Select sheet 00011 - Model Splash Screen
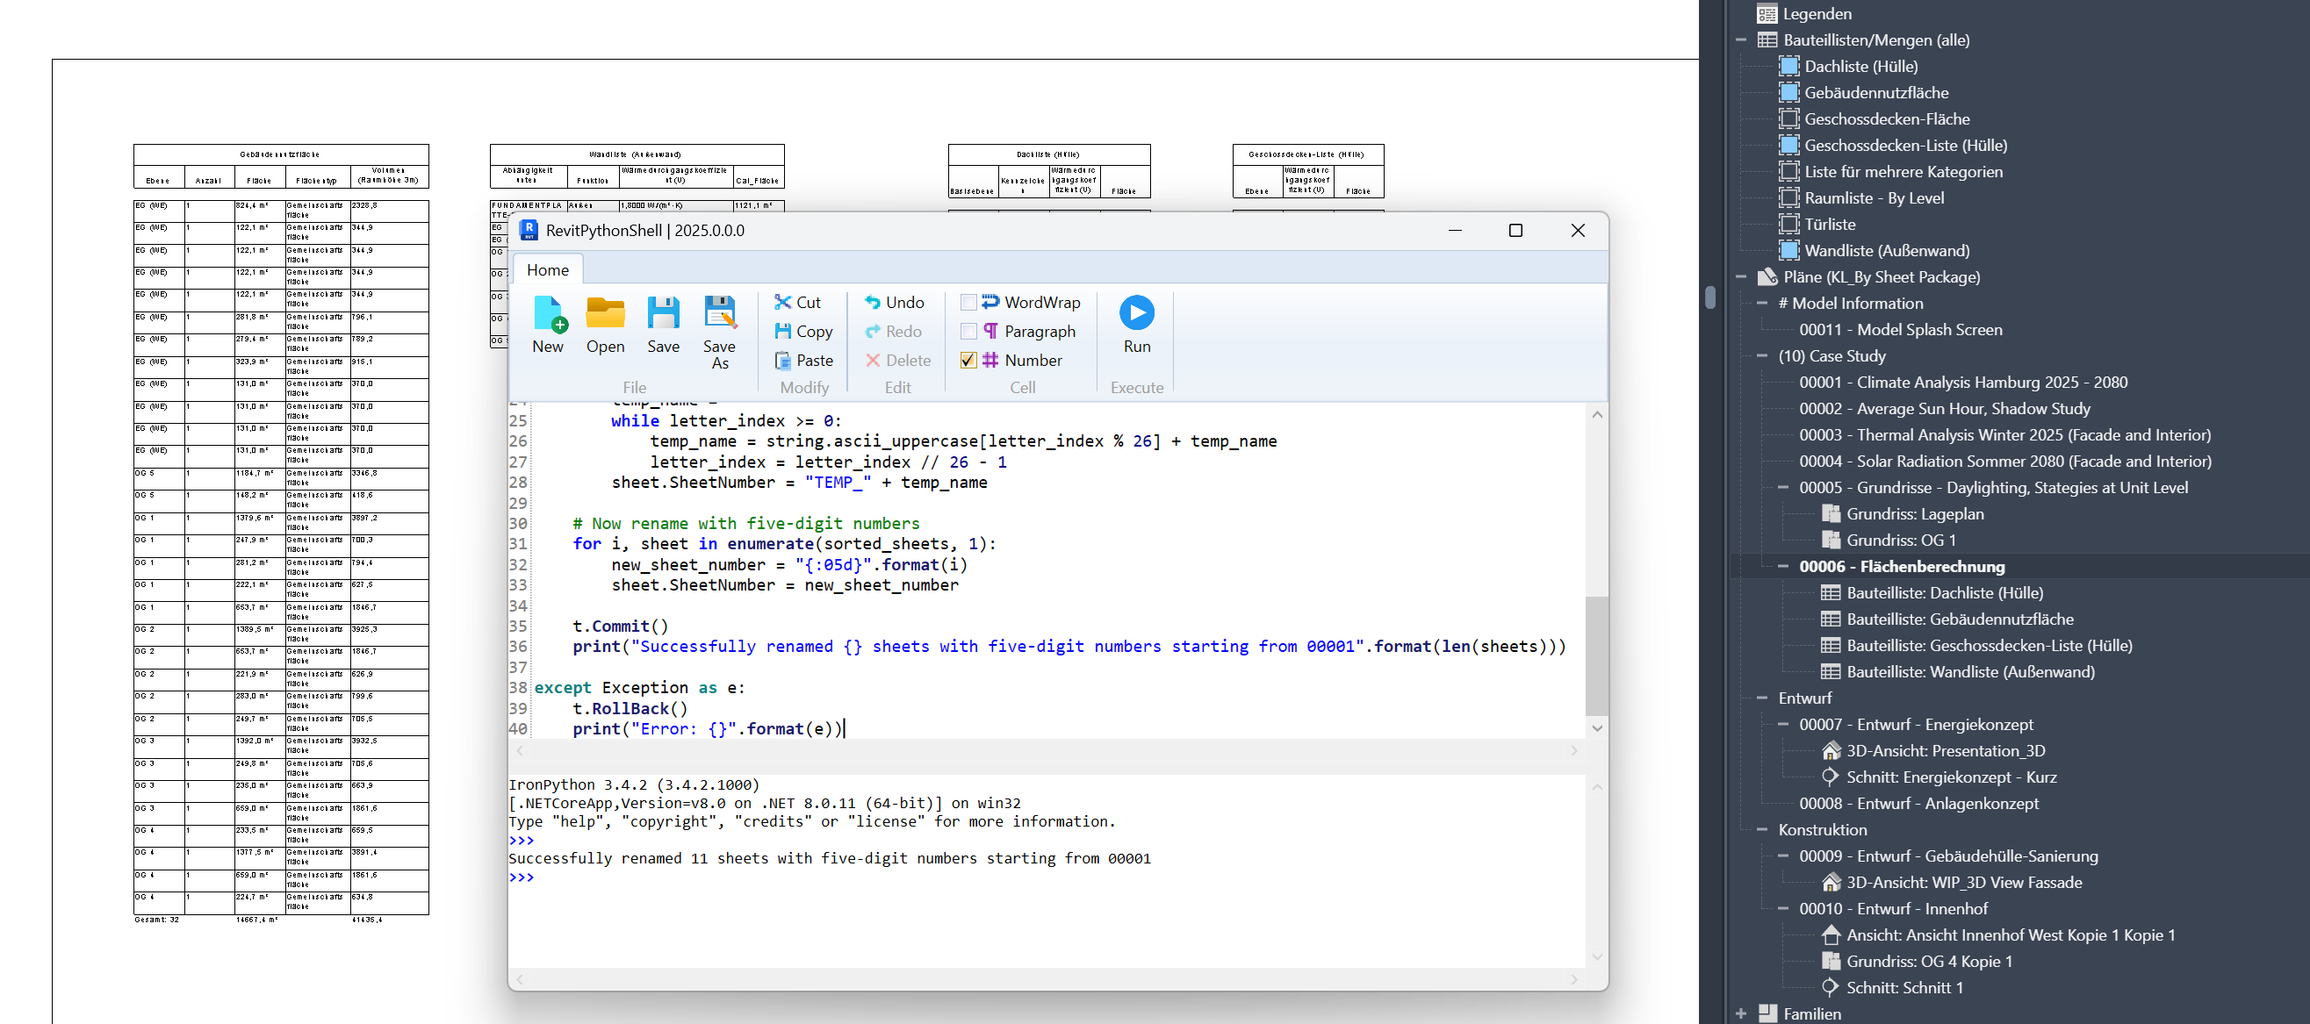Screen dimensions: 2310x1024 click(1900, 330)
